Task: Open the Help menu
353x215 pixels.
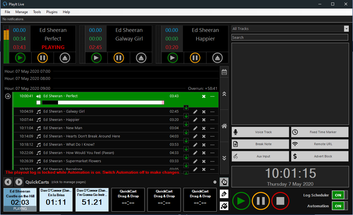Action: pyautogui.click(x=67, y=12)
